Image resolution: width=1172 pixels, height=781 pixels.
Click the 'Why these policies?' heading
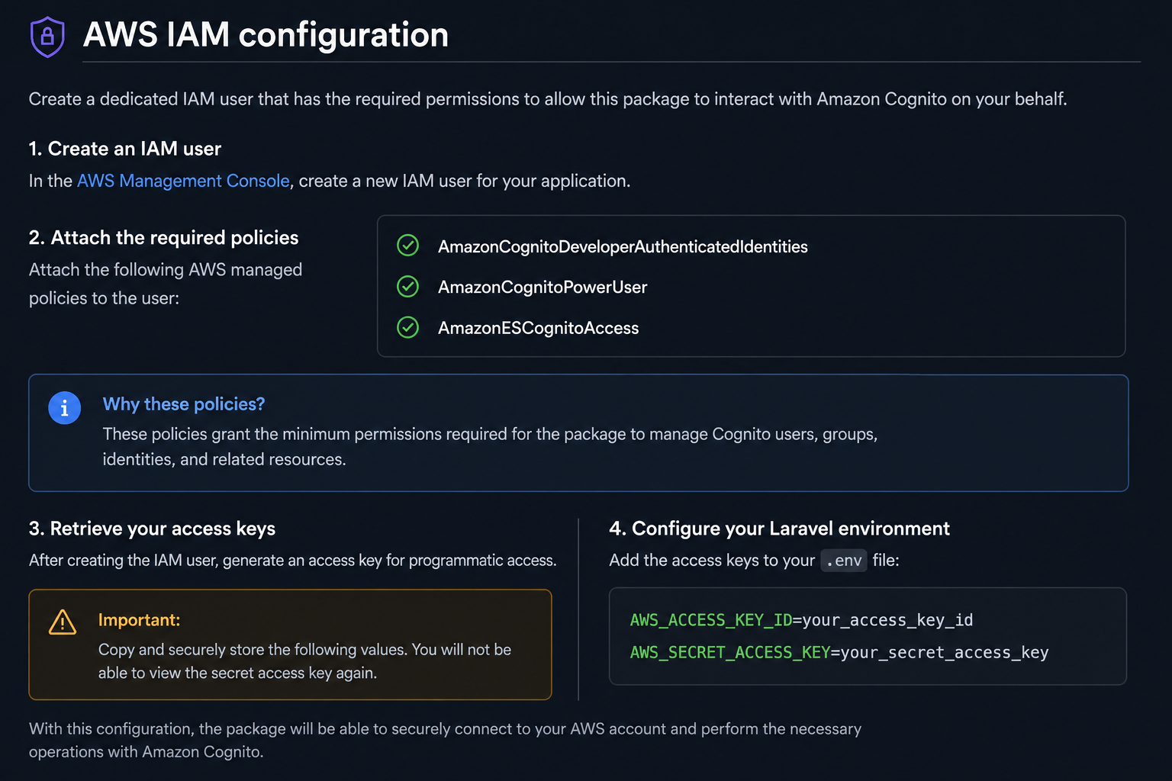(184, 404)
